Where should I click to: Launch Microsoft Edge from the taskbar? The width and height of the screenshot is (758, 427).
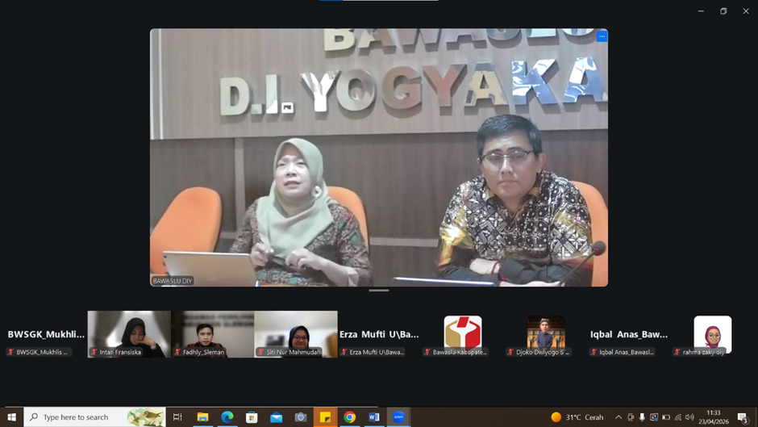[x=227, y=417]
